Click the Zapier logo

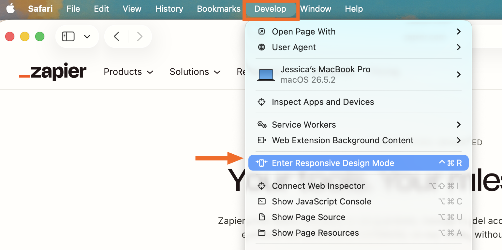click(52, 72)
